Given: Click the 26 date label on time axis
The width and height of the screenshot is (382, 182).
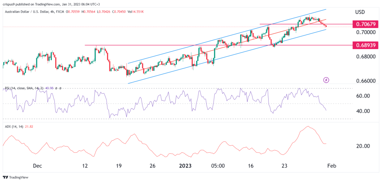Looking at the screenshot, I should tap(153, 166).
